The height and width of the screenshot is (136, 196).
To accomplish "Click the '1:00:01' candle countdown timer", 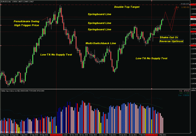I will pyautogui.click(x=185, y=7).
